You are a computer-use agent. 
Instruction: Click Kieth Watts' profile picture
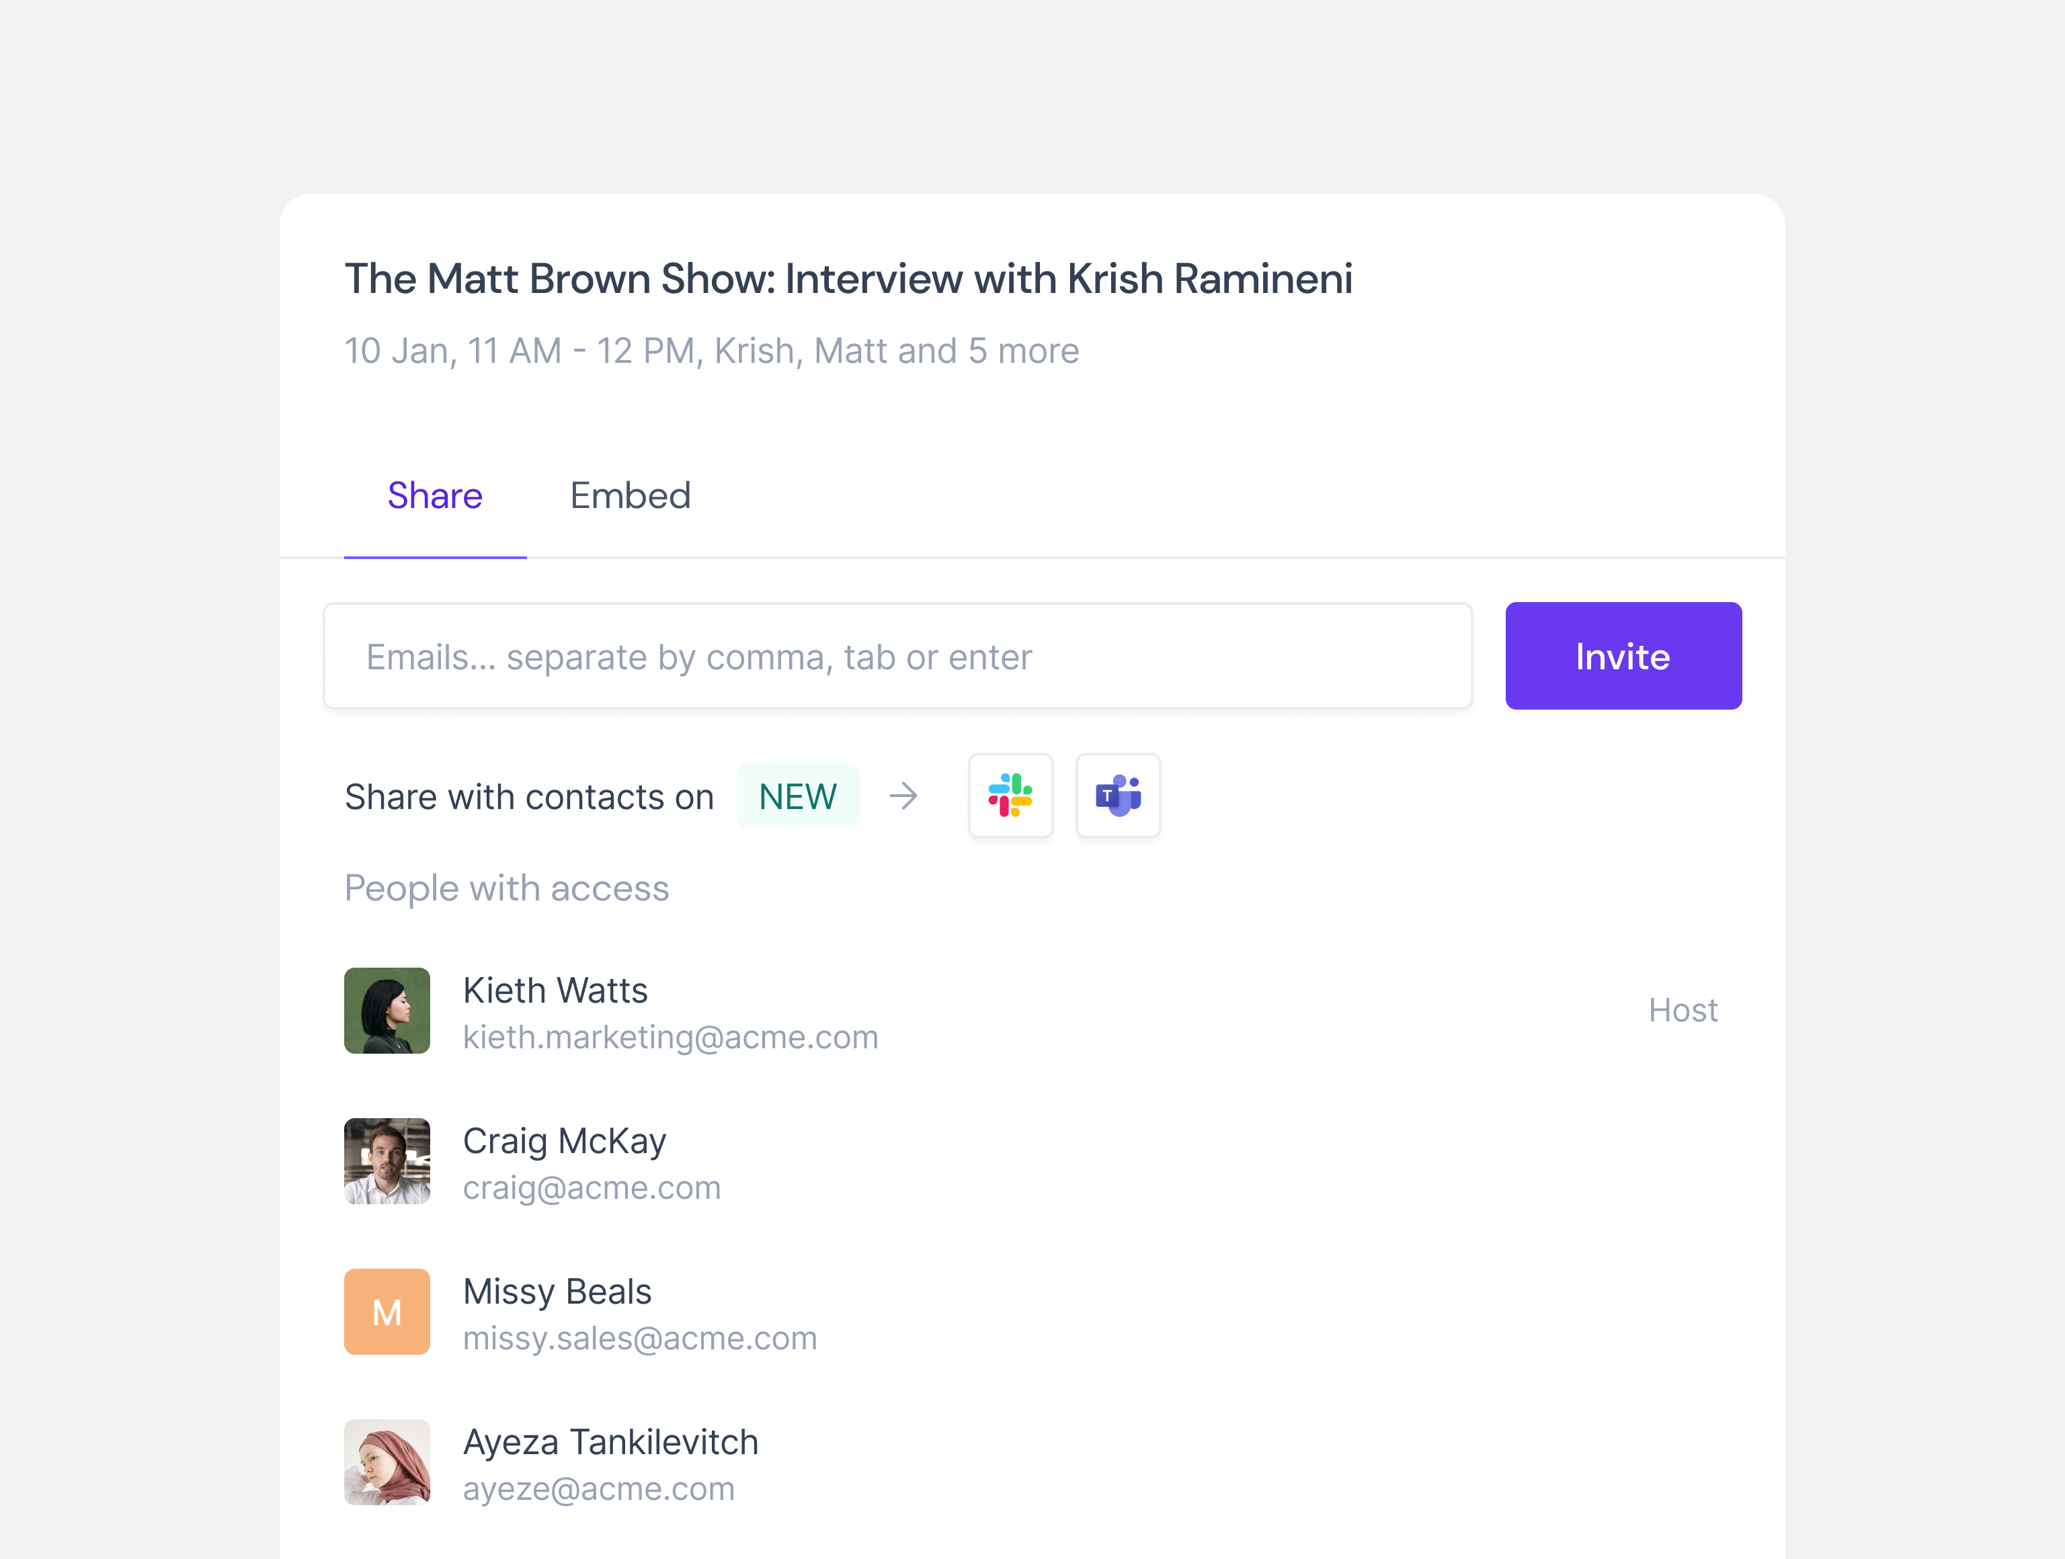click(x=387, y=1011)
